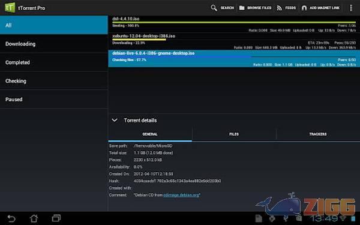Screen dimensions: 360x225
Task: Select the Paused filter
Action: pyautogui.click(x=54, y=100)
